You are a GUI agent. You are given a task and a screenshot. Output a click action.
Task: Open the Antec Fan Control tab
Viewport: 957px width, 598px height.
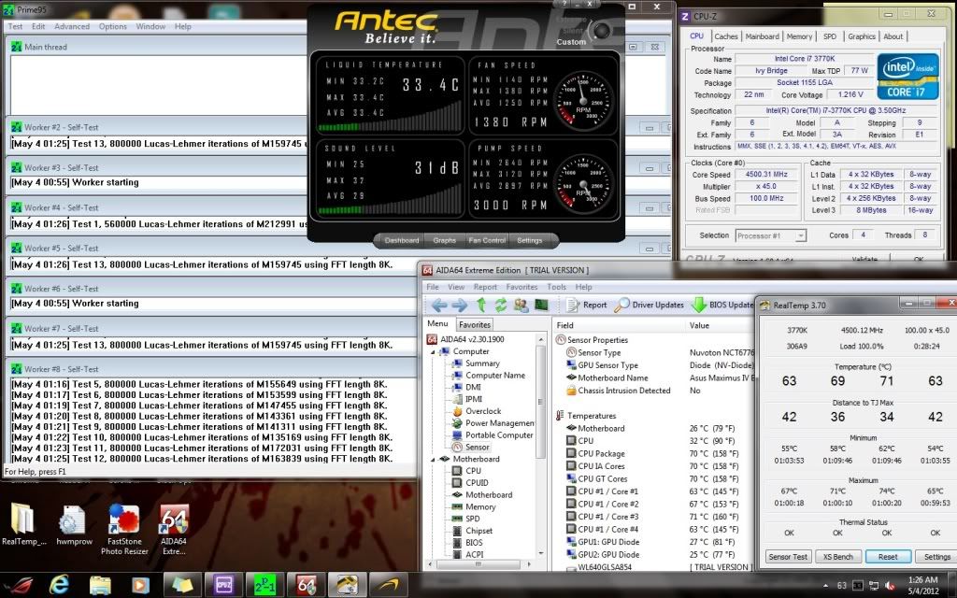[x=486, y=240]
